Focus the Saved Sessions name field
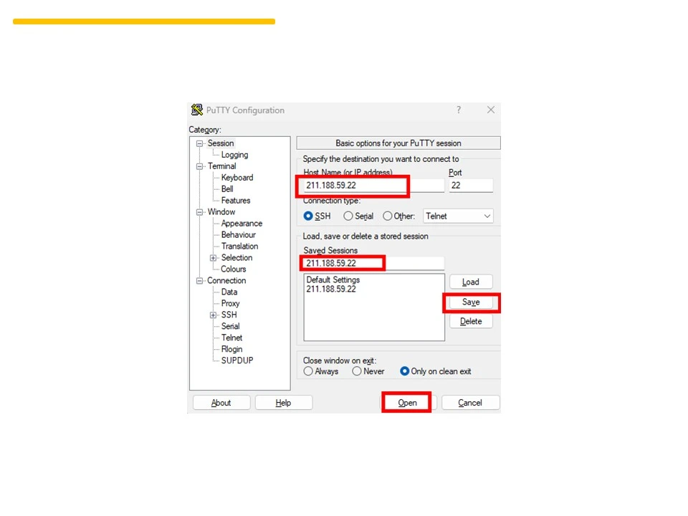 (374, 263)
